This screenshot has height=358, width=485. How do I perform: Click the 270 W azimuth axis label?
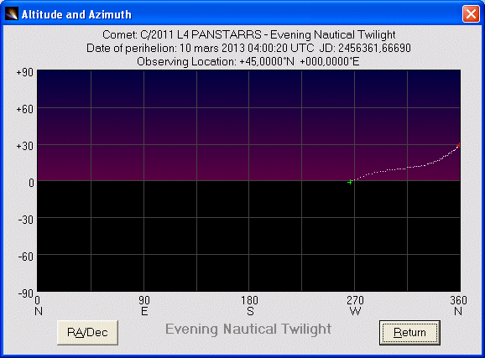355,305
